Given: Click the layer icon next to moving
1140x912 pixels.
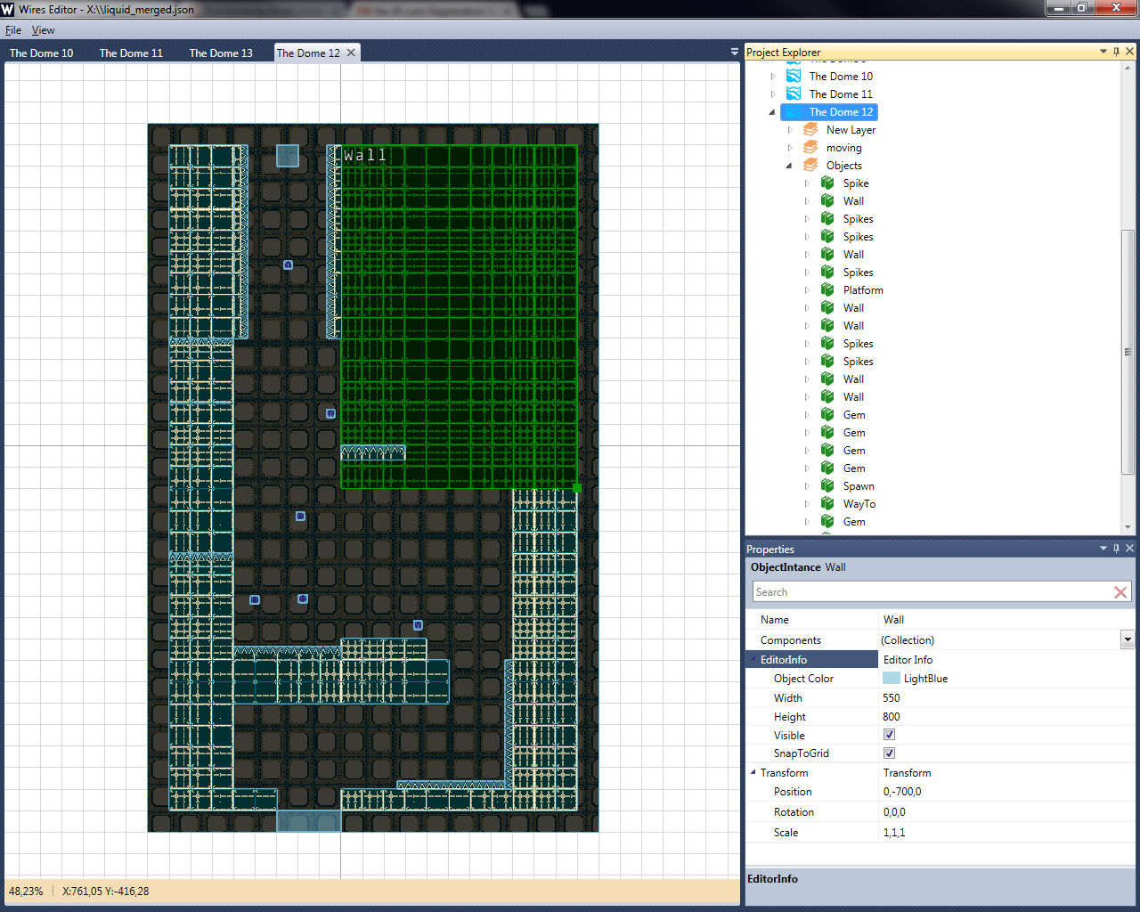Looking at the screenshot, I should (810, 147).
